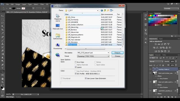Switch to the Paths tab

pyautogui.click(x=164, y=55)
